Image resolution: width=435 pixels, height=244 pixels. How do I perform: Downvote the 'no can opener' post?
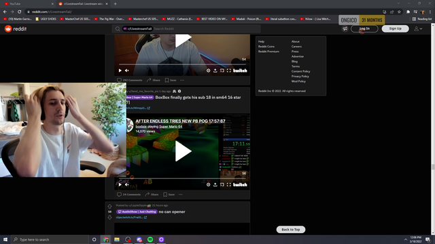click(110, 218)
